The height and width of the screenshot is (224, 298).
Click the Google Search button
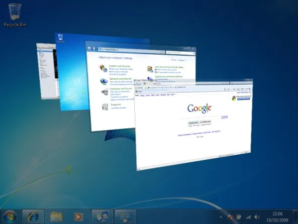pos(193,122)
